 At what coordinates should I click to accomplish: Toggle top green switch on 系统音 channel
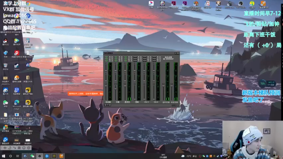(106, 57)
